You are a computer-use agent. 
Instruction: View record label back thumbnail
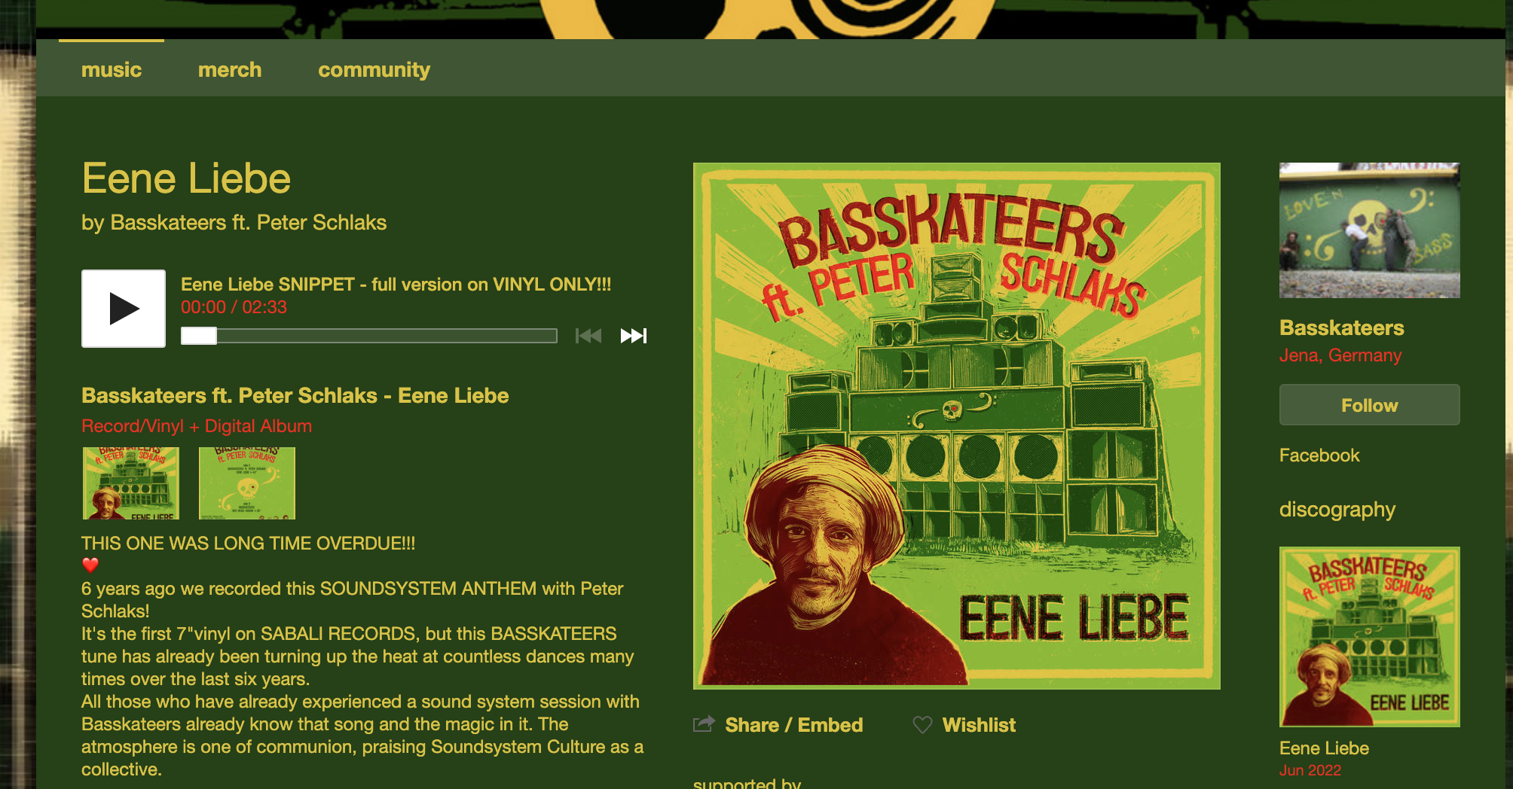(x=247, y=483)
